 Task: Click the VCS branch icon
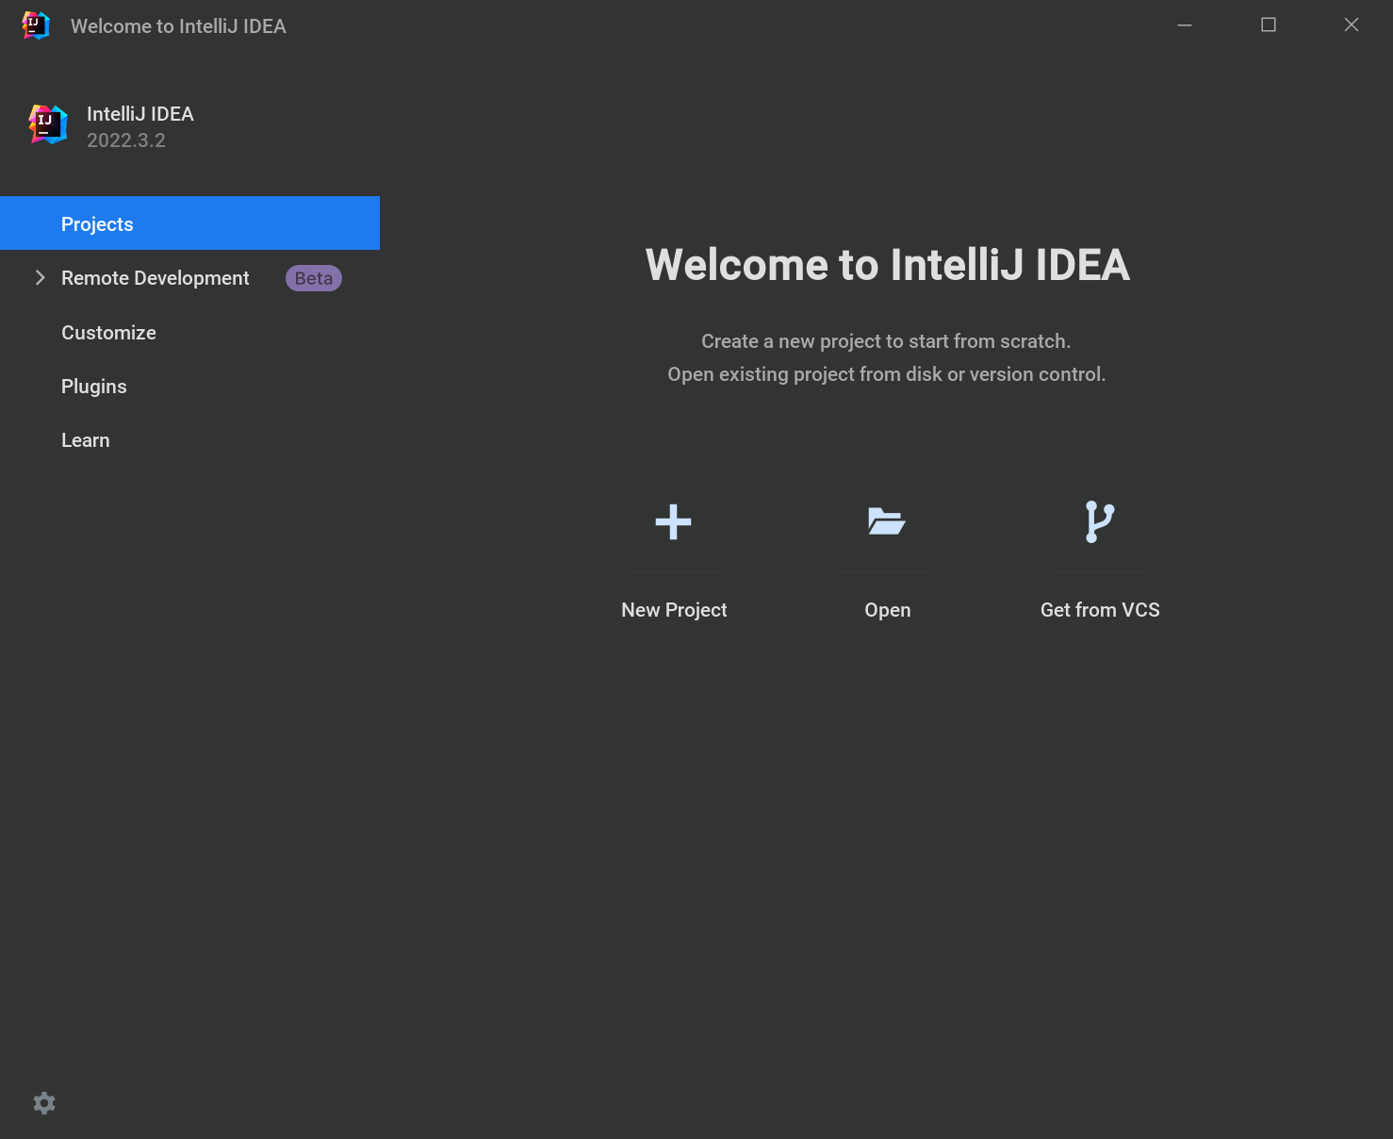[x=1099, y=521]
